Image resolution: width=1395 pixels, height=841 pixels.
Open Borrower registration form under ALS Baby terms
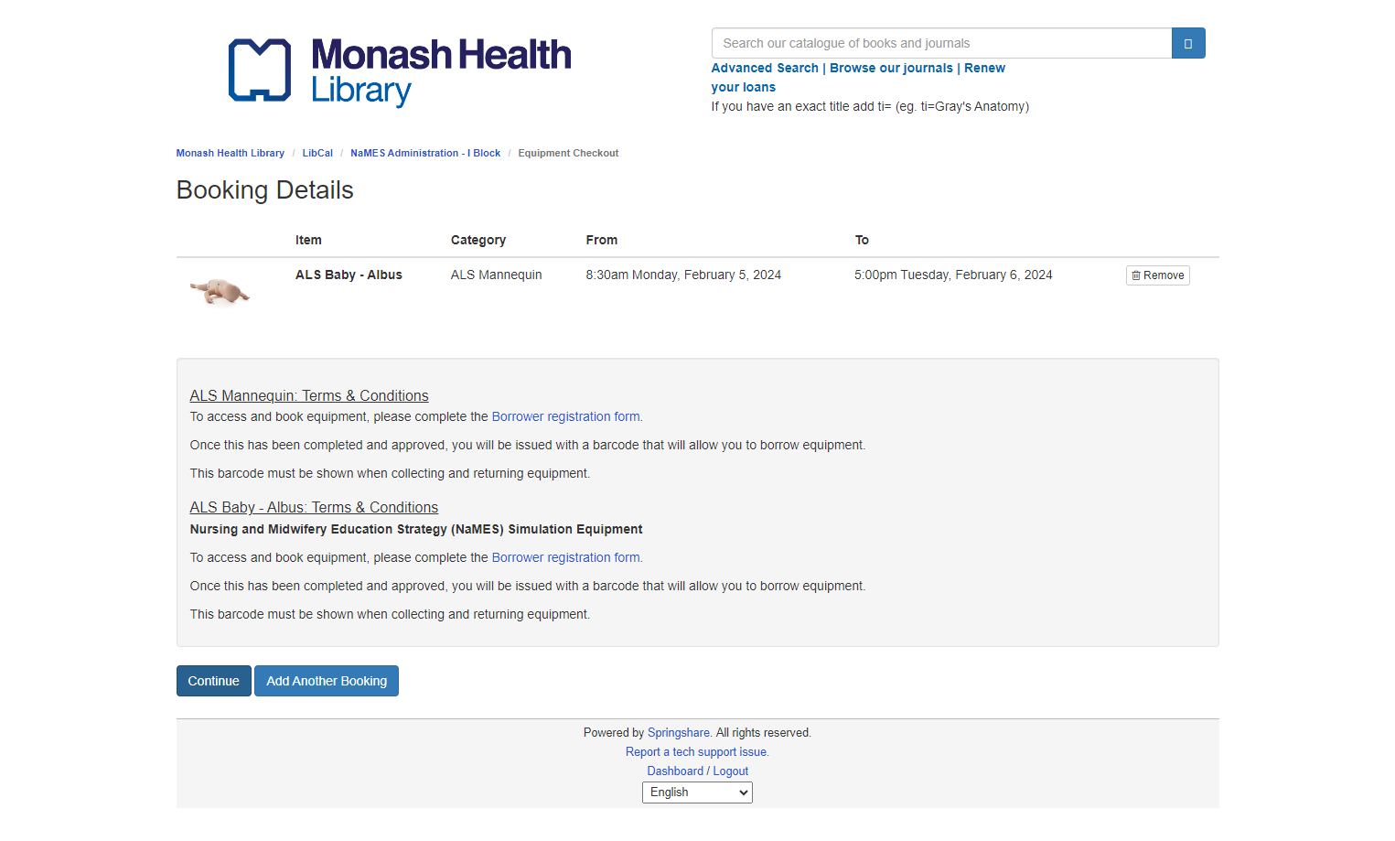tap(566, 557)
